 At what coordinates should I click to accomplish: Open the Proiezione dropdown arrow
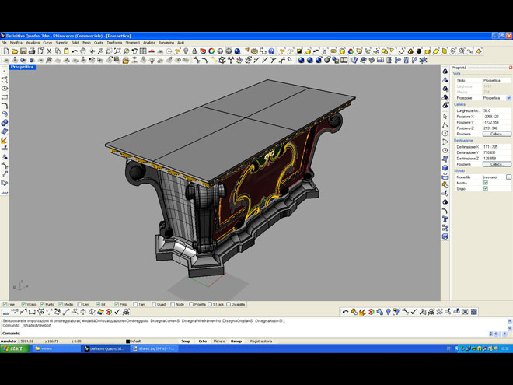point(509,98)
